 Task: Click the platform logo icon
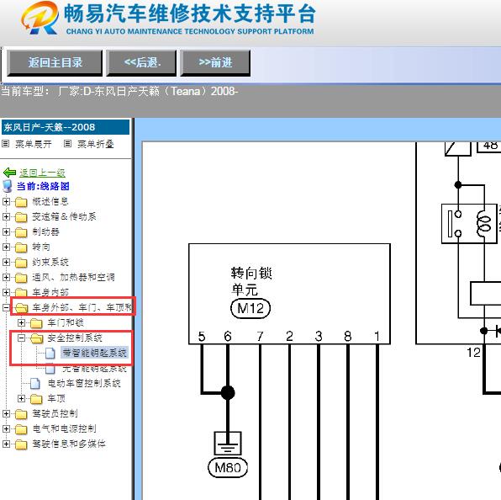click(x=40, y=18)
